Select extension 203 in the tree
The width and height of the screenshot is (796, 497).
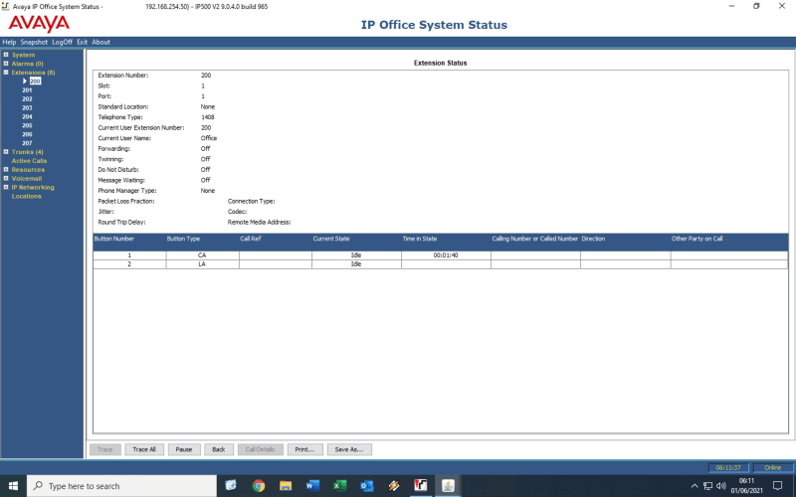[27, 107]
